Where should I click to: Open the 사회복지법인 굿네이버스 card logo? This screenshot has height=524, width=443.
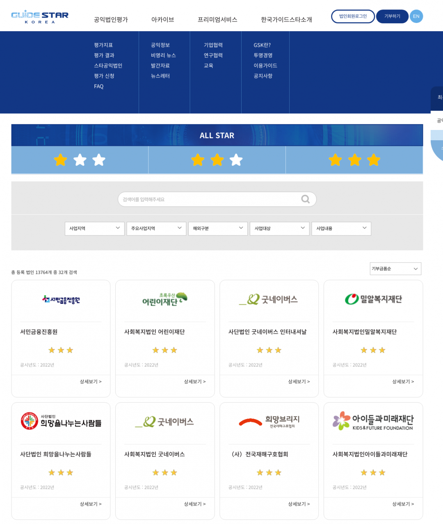[165, 421]
